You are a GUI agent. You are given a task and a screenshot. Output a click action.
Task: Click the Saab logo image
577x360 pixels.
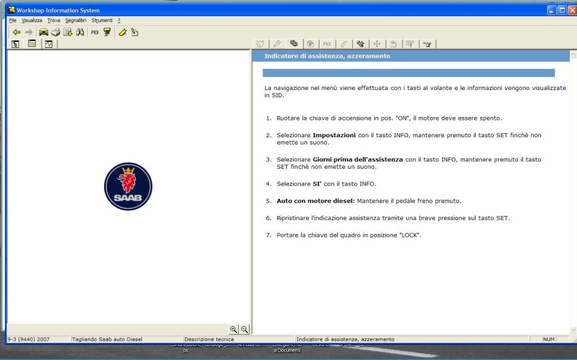[128, 187]
